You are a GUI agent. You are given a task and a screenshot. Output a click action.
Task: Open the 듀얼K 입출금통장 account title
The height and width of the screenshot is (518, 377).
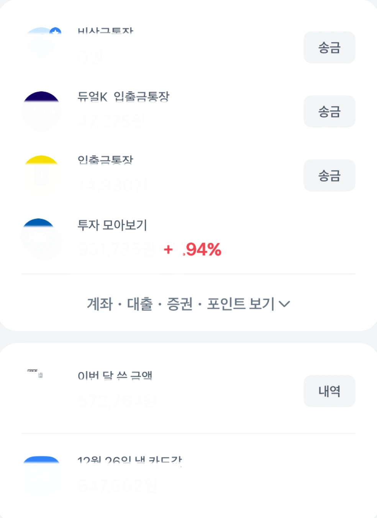tap(123, 97)
